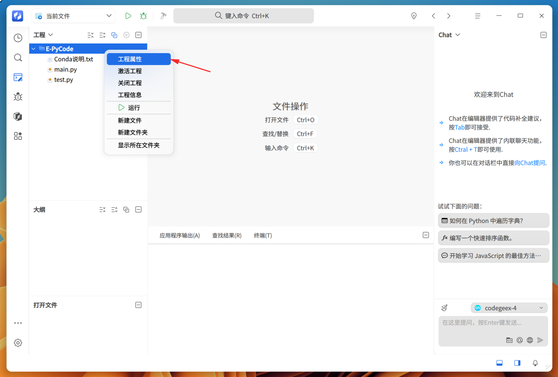
Task: Click the hammer build icon
Action: [163, 16]
